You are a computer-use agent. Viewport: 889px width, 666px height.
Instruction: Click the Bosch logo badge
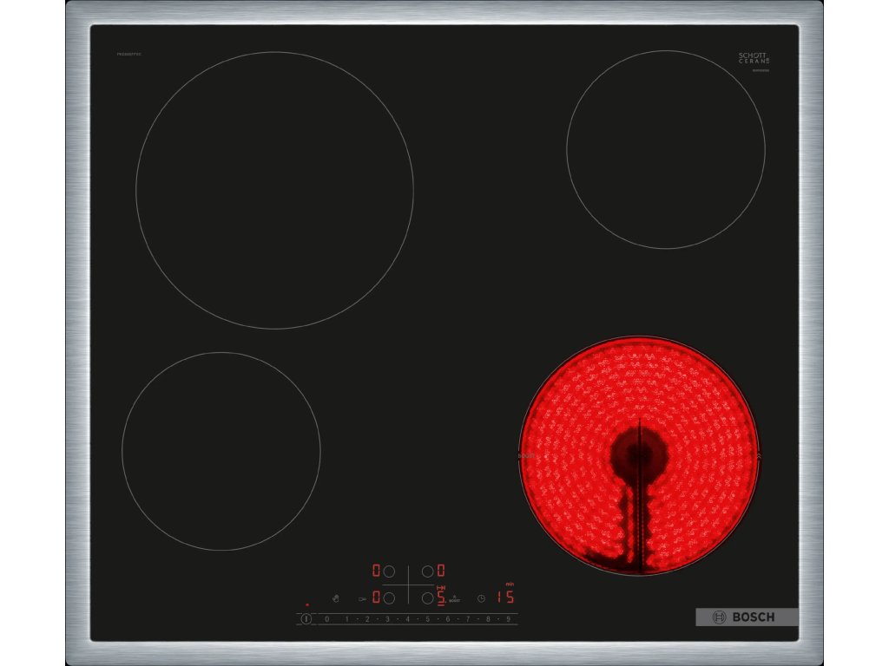click(746, 617)
